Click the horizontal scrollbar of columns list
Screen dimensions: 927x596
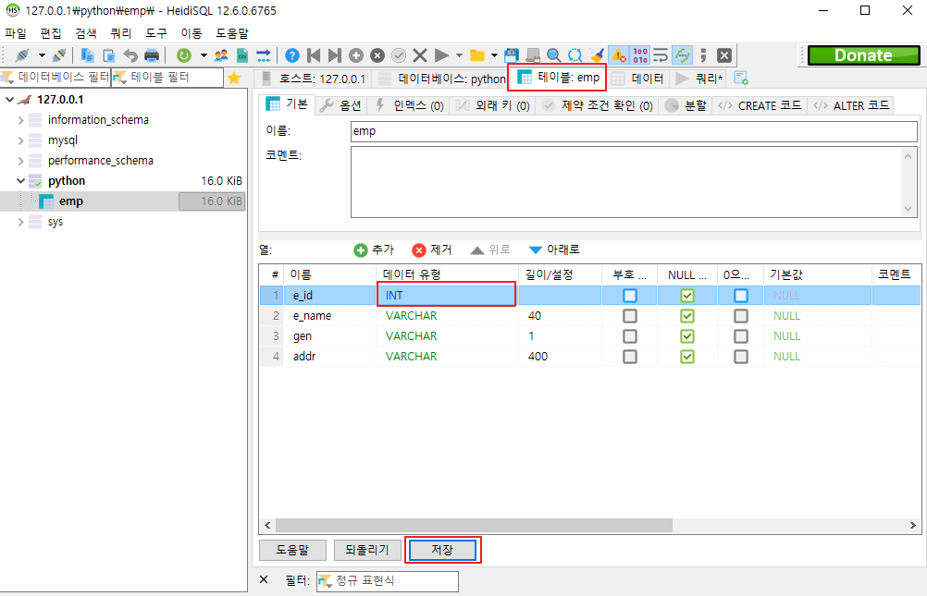point(474,525)
